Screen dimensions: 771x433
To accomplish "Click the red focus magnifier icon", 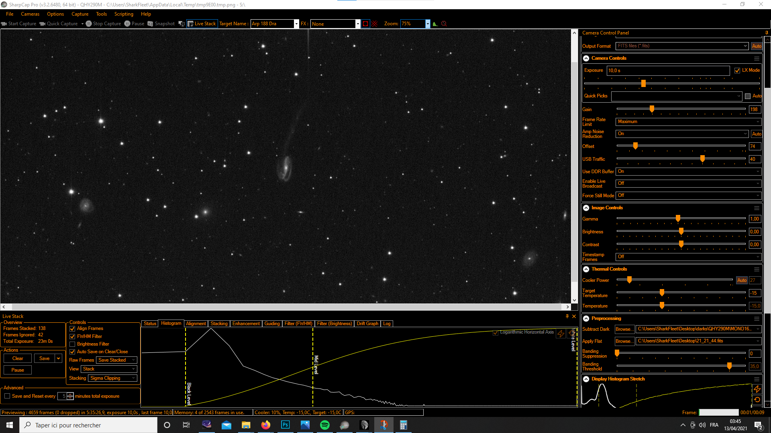I will pyautogui.click(x=444, y=24).
